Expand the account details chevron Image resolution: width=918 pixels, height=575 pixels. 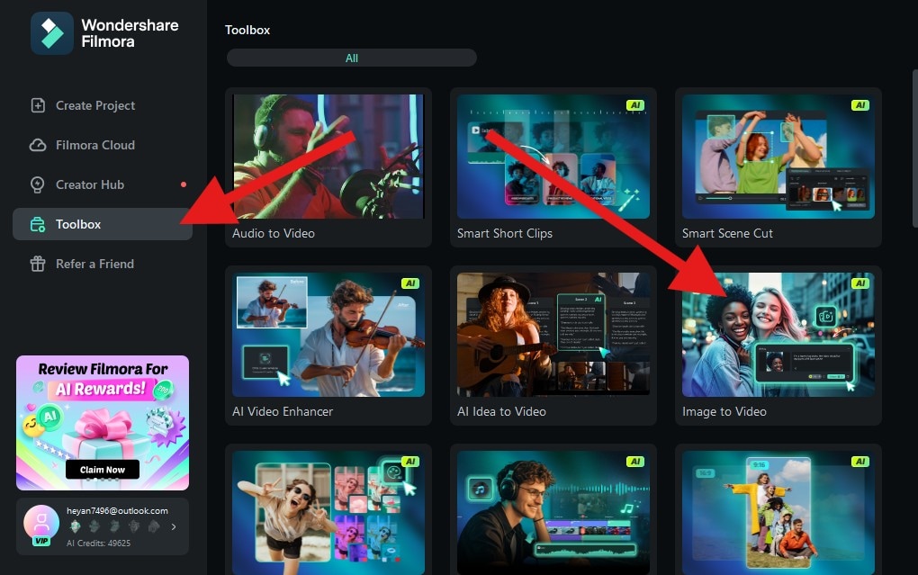[x=174, y=526]
